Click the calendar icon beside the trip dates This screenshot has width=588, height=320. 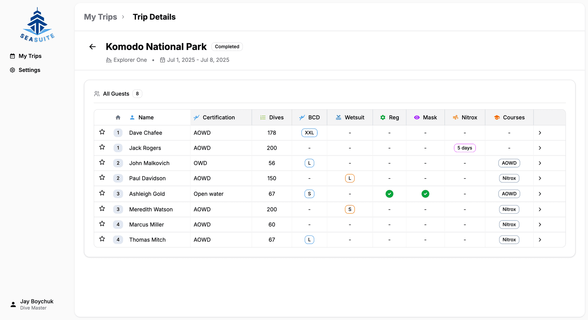coord(162,60)
